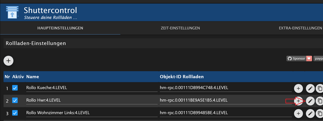Click Objekt-ID field of Rollo Hwr
The width and height of the screenshot is (323, 121).
click(x=226, y=100)
